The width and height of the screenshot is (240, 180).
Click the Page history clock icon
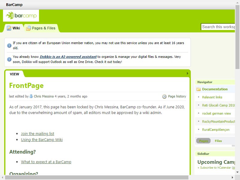pyautogui.click(x=164, y=96)
